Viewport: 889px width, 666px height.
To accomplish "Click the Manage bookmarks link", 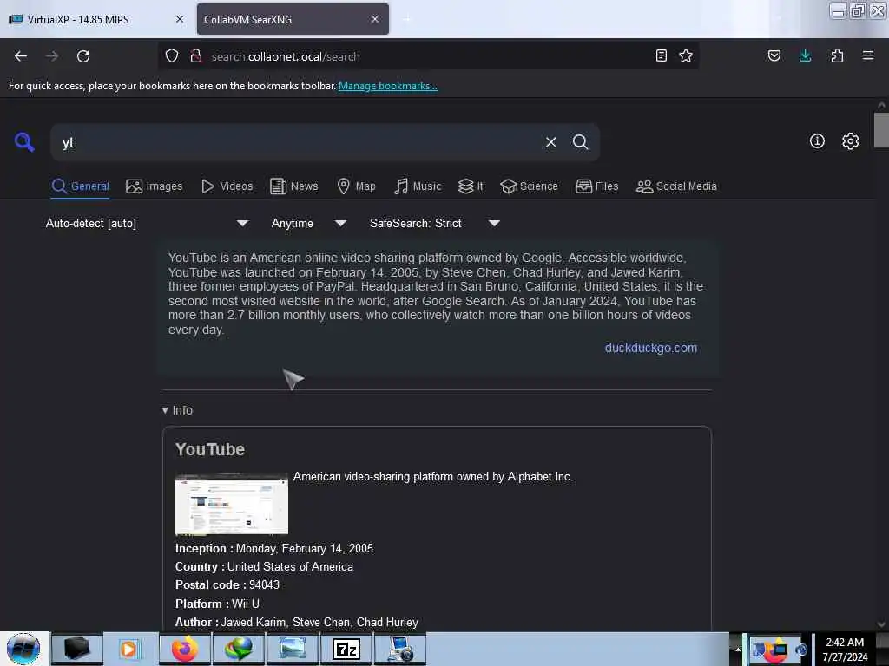I will pos(388,86).
